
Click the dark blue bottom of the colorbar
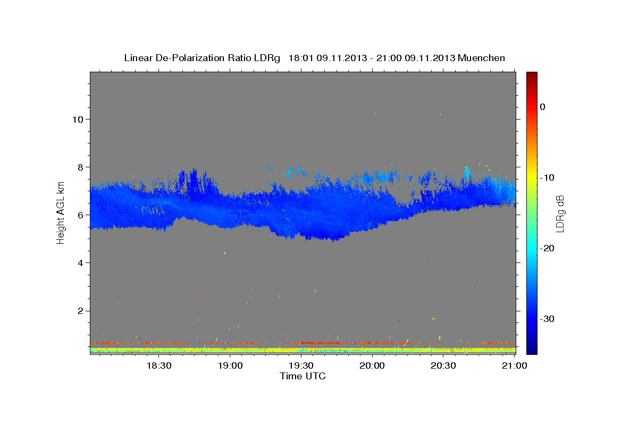pos(532,348)
